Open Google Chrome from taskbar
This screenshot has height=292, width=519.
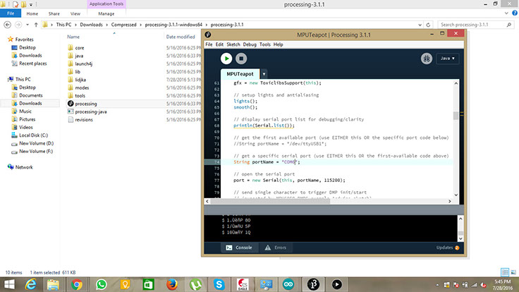(76, 284)
